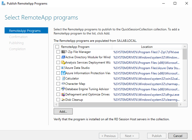
Task: Enable the Analysis Services Deployment Wizard checkbox
Action: 58,63
